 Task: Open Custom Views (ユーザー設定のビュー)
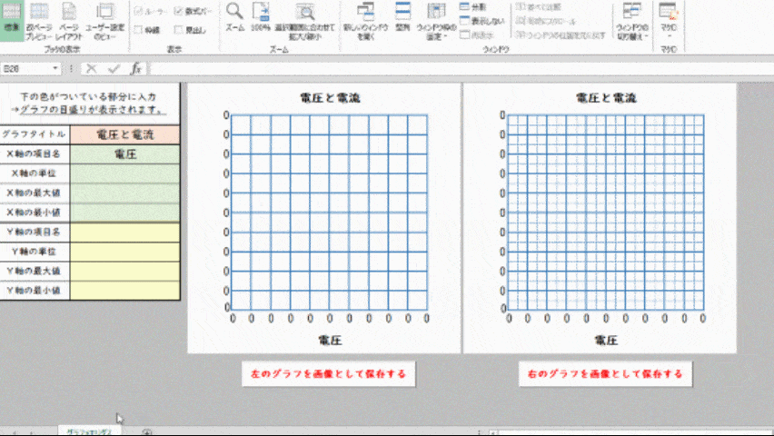tap(104, 18)
